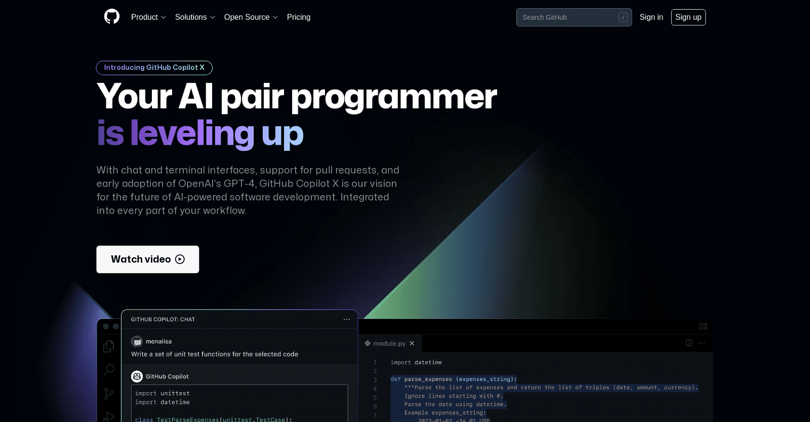Open the Introducing GitHub Copilot X badge
This screenshot has width=810, height=422.
[154, 68]
